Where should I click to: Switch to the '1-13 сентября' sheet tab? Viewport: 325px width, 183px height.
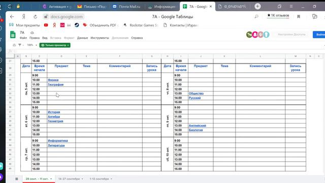pos(100,179)
